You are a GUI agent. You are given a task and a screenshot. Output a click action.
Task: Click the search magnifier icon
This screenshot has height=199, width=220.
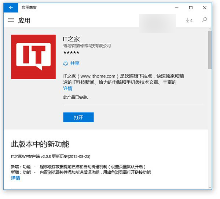click(205, 20)
